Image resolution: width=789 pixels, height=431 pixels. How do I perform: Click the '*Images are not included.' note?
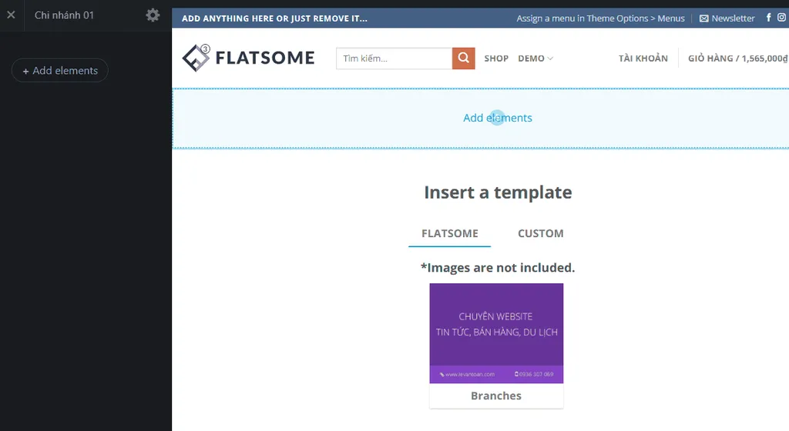point(498,268)
